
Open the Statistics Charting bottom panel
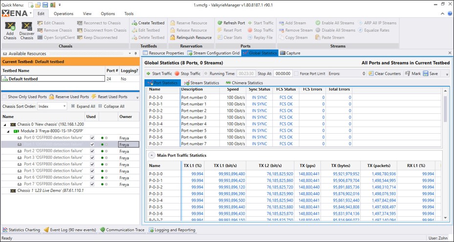pos(22,230)
